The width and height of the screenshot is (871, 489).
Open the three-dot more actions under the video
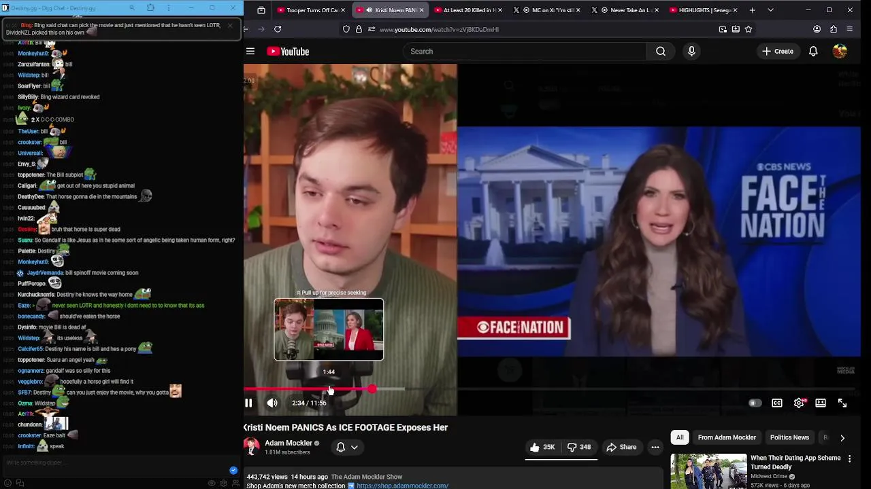click(655, 447)
